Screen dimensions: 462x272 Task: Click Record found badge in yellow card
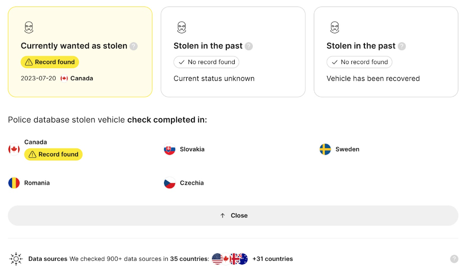50,62
